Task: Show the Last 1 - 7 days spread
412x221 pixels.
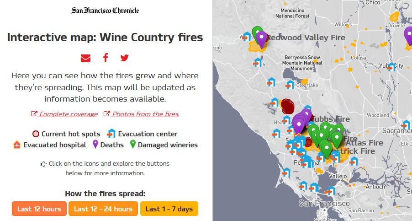Action: point(169,209)
